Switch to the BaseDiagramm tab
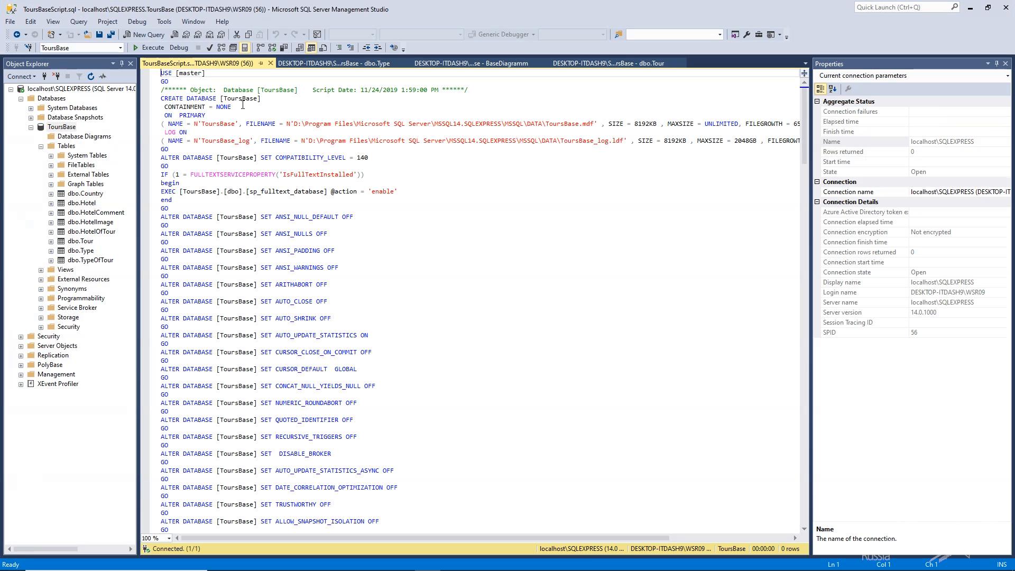The height and width of the screenshot is (571, 1015). point(471,63)
